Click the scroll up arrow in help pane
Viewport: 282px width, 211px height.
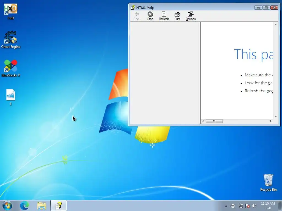tap(275, 24)
